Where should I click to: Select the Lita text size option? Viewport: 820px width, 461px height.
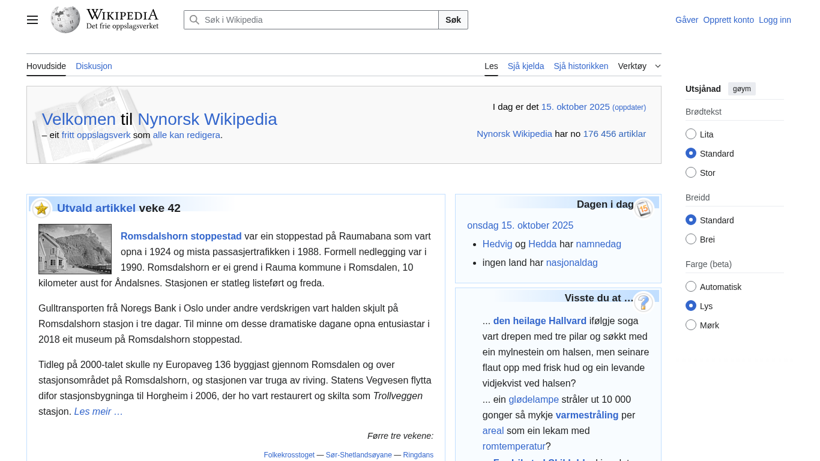pos(691,134)
